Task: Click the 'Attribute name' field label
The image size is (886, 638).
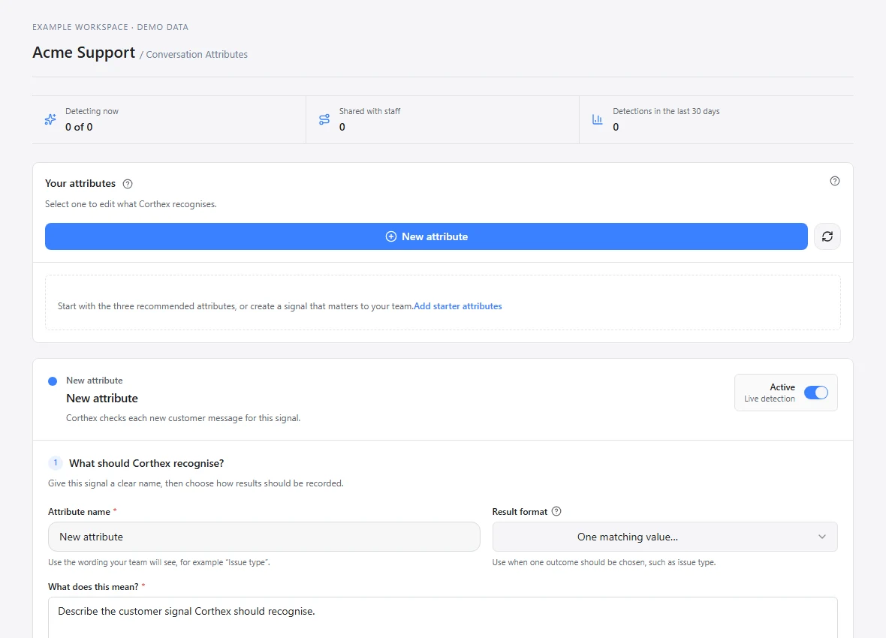Action: [x=79, y=512]
